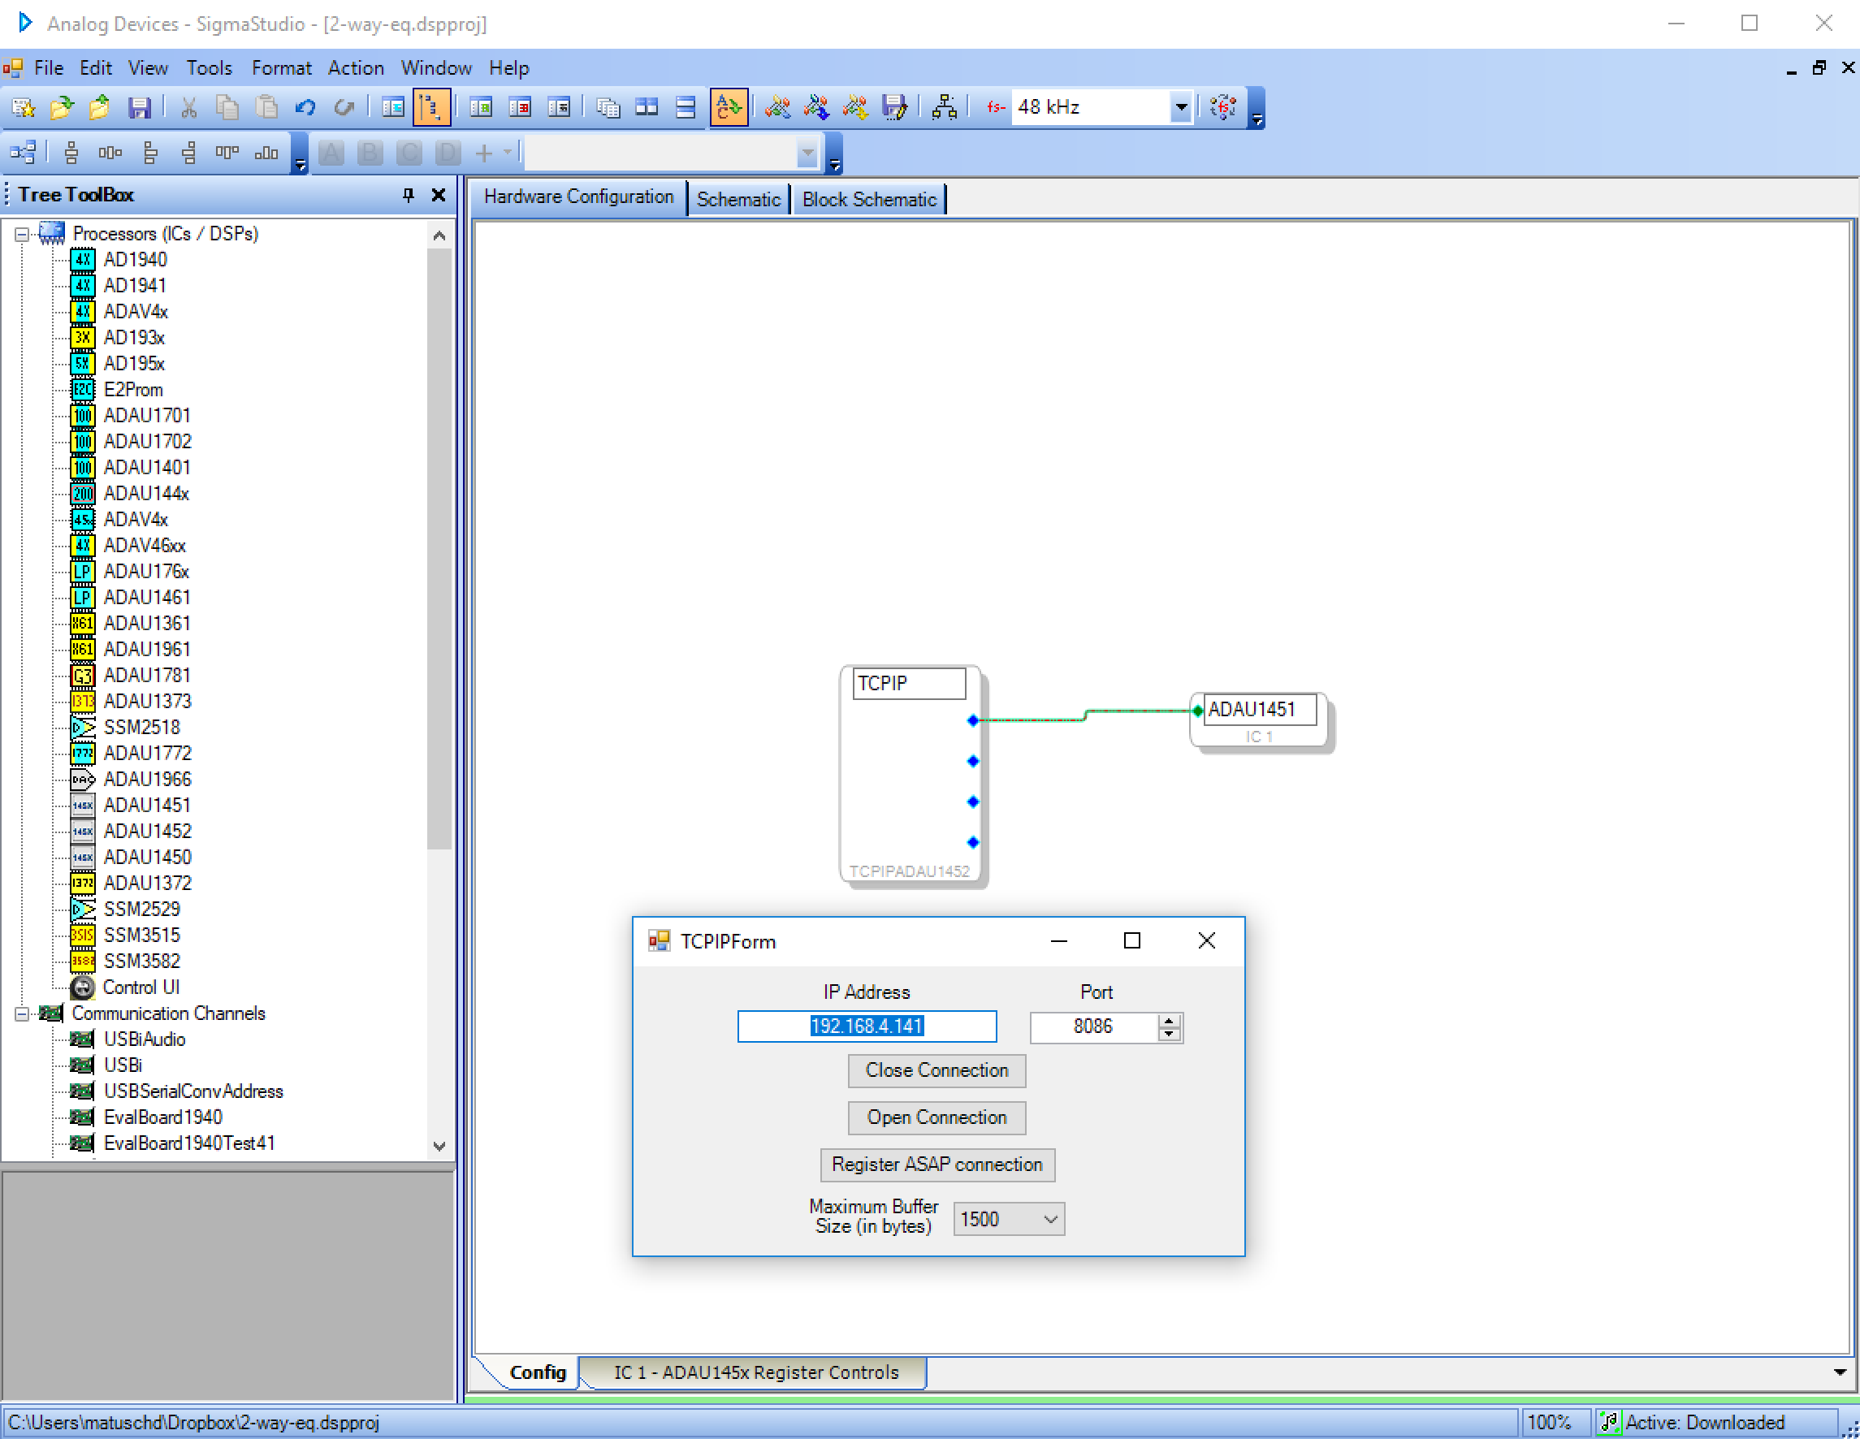The height and width of the screenshot is (1439, 1860).
Task: Click the auto-layout blocks icon in second toolbar
Action: tap(23, 153)
